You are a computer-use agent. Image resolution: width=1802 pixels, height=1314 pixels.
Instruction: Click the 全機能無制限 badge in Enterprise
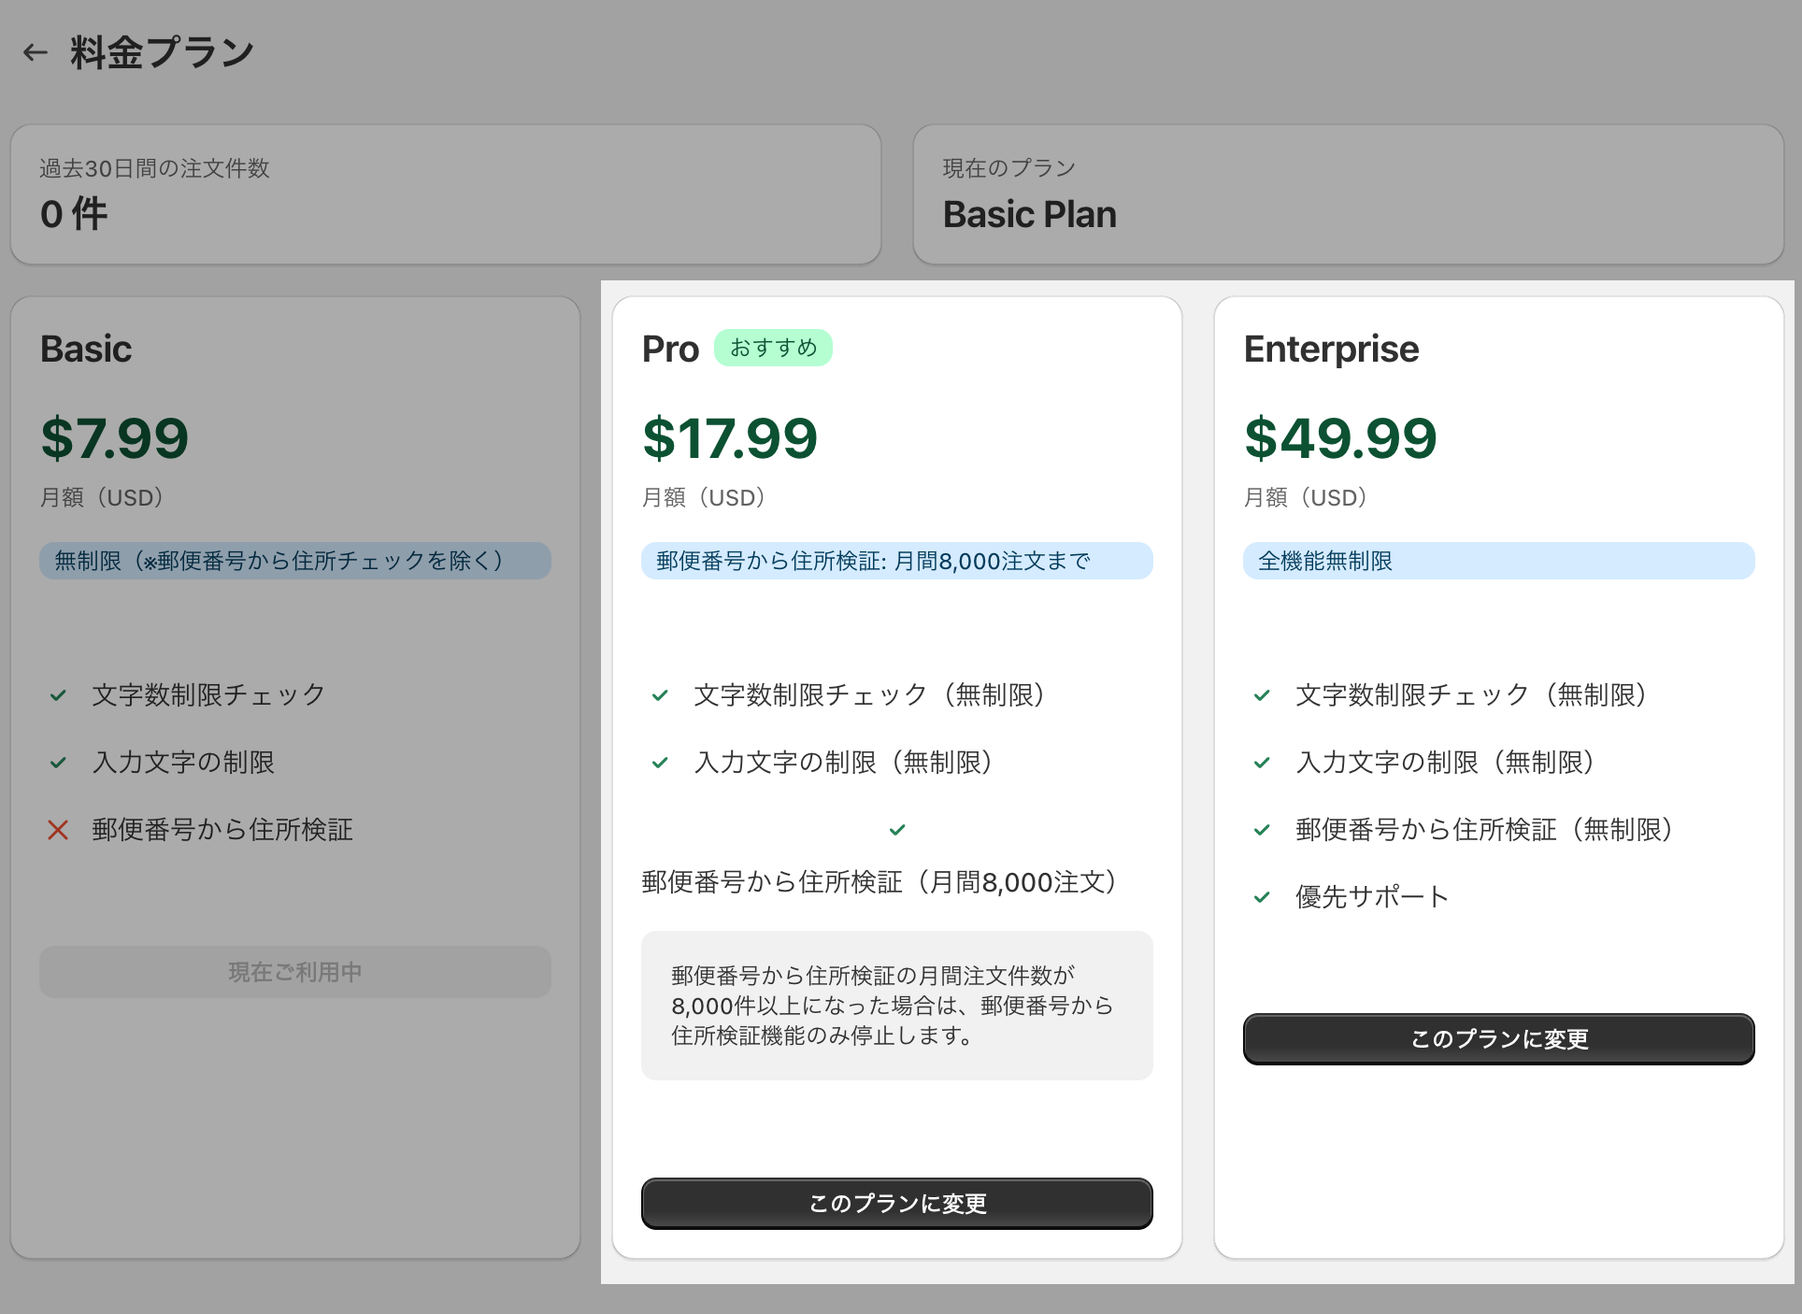tap(1498, 561)
